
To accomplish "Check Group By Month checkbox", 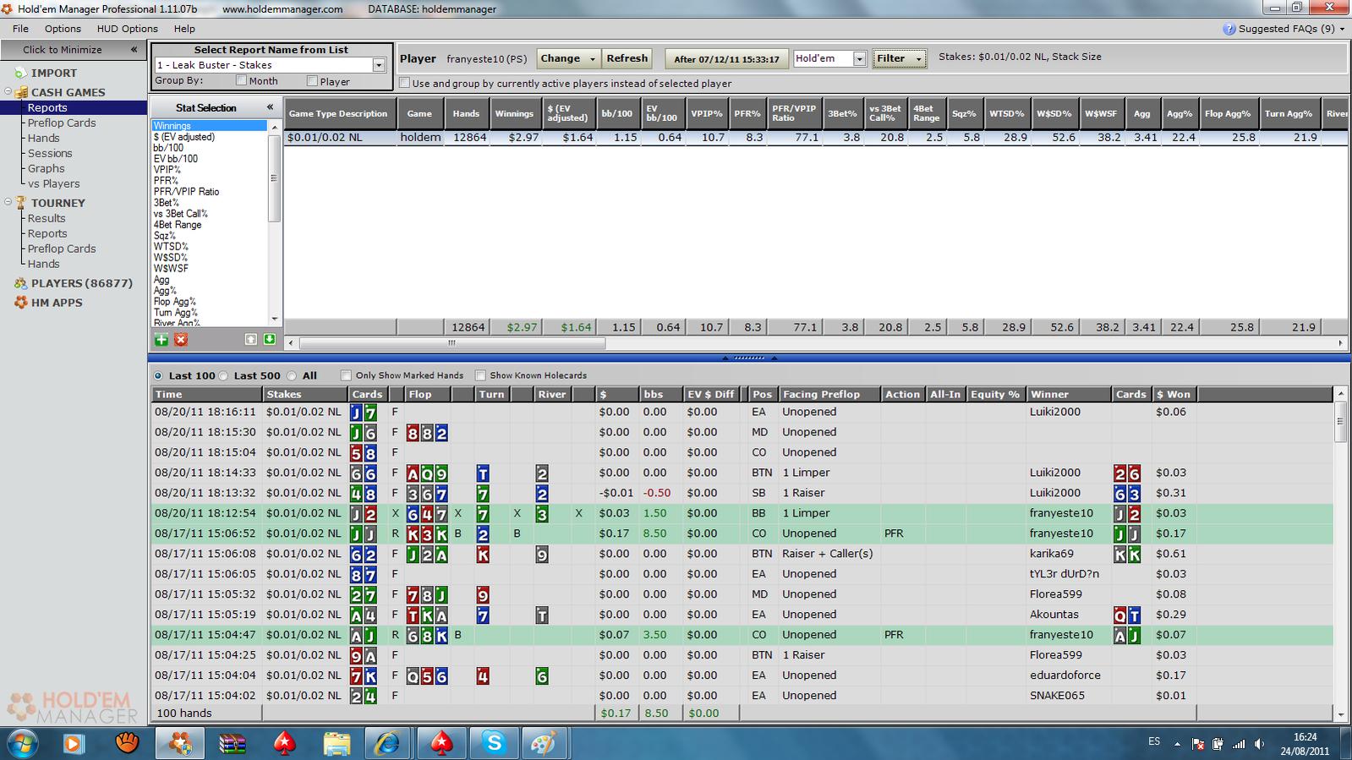I will point(241,81).
